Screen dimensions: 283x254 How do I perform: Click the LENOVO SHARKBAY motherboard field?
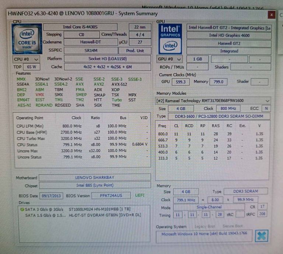[95, 177]
